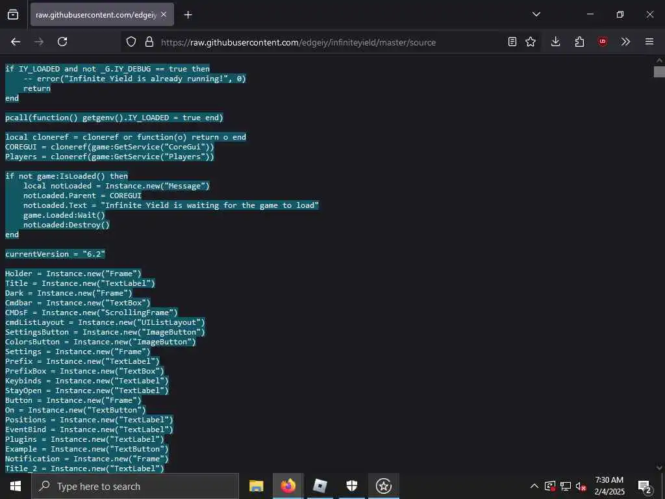The image size is (665, 499).
Task: Click line On = Instance.new("TextButton")
Action: click(75, 411)
